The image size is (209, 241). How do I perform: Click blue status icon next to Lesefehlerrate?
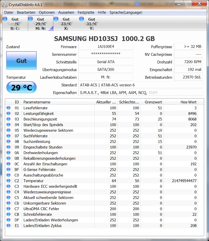click(x=8, y=108)
